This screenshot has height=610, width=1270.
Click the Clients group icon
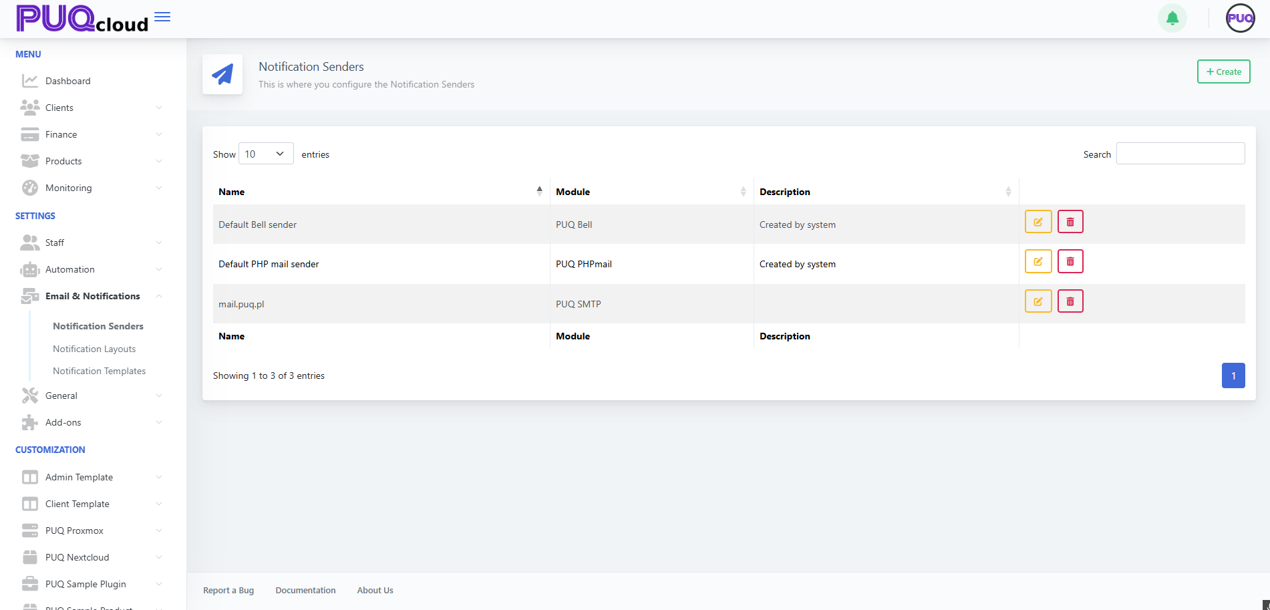coord(30,108)
